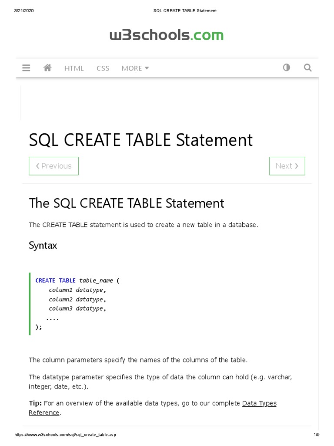Click the small page title in top header
This screenshot has width=334, height=446.
(x=185, y=10)
